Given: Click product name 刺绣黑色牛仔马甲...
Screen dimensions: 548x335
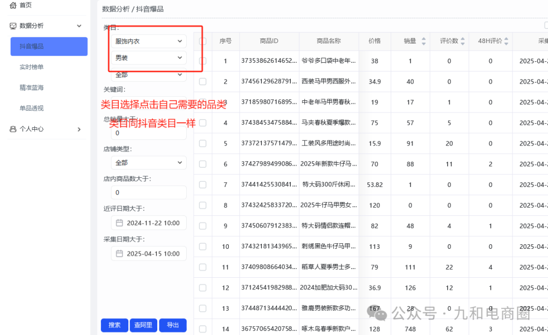Looking at the screenshot, I should [x=328, y=246].
